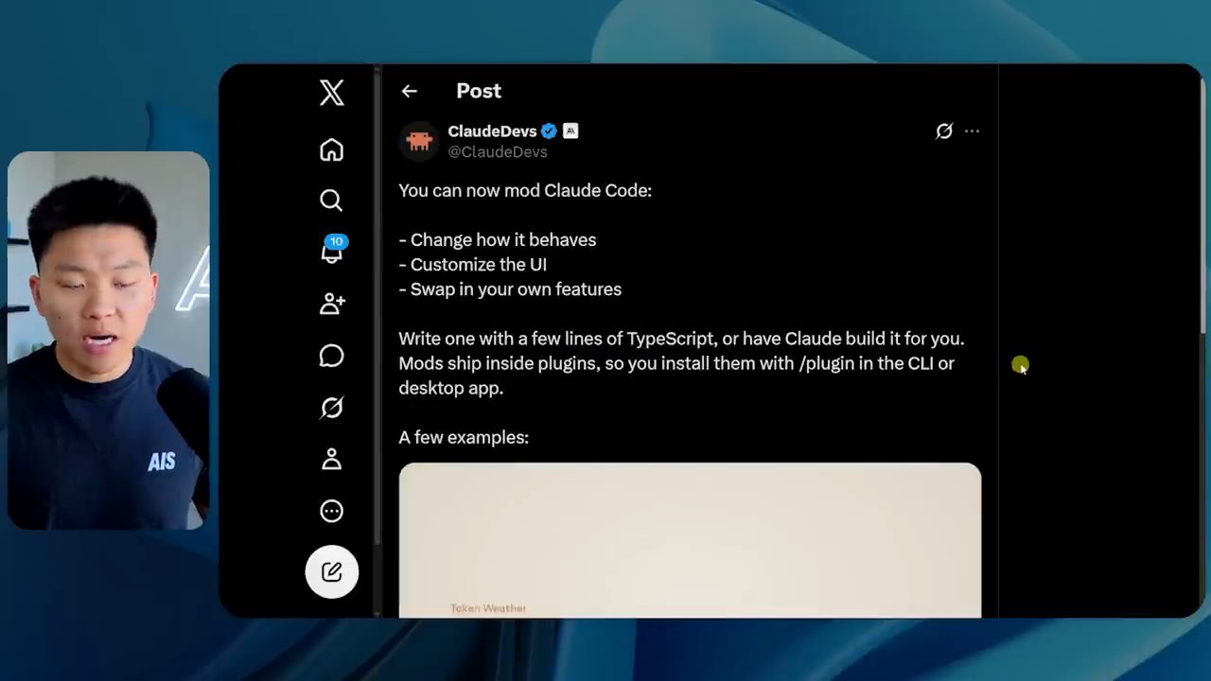1211x681 pixels.
Task: Click the @ClaudeDevs handle
Action: (498, 152)
